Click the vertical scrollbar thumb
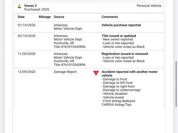The image size is (178, 133). (x=176, y=84)
